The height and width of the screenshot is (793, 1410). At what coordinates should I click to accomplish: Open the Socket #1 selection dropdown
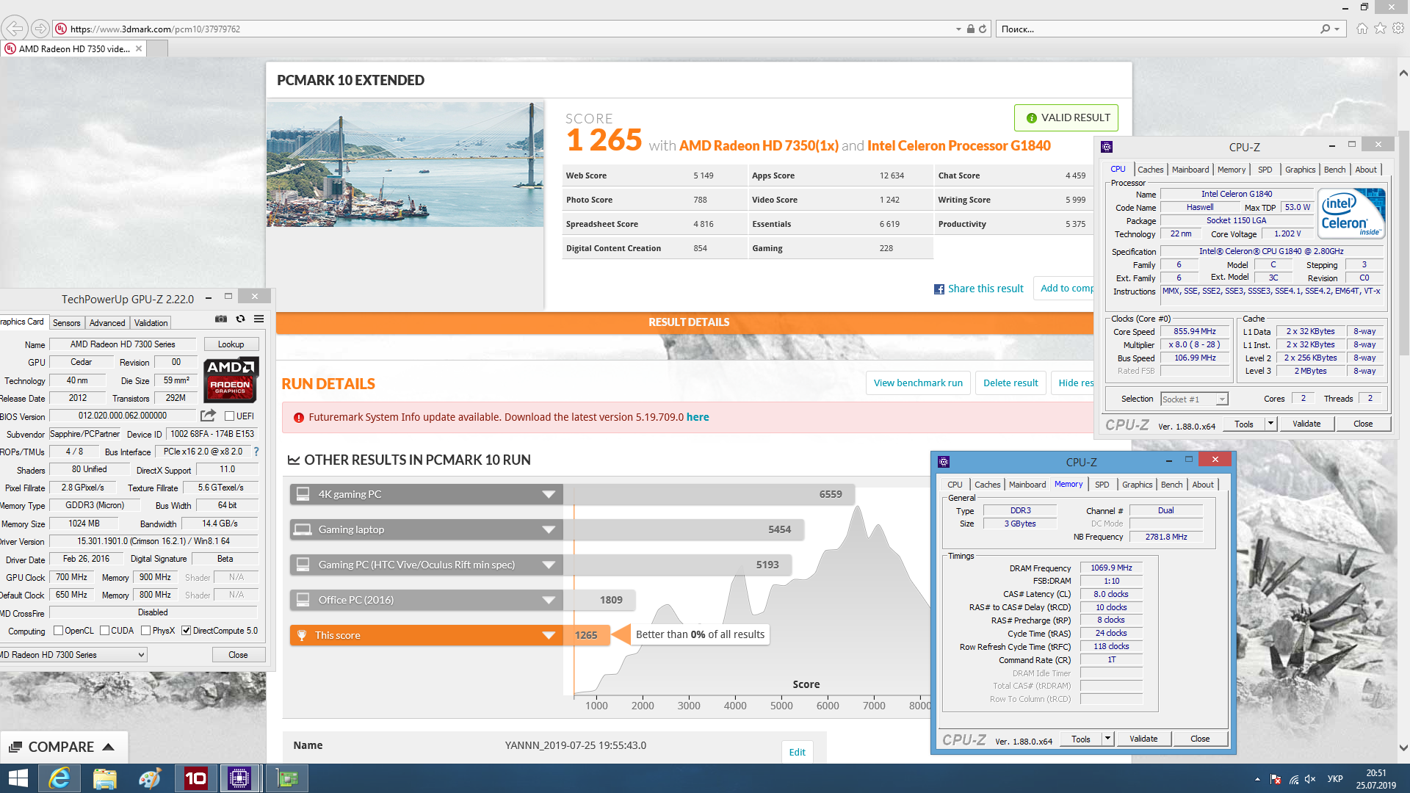pos(1194,399)
